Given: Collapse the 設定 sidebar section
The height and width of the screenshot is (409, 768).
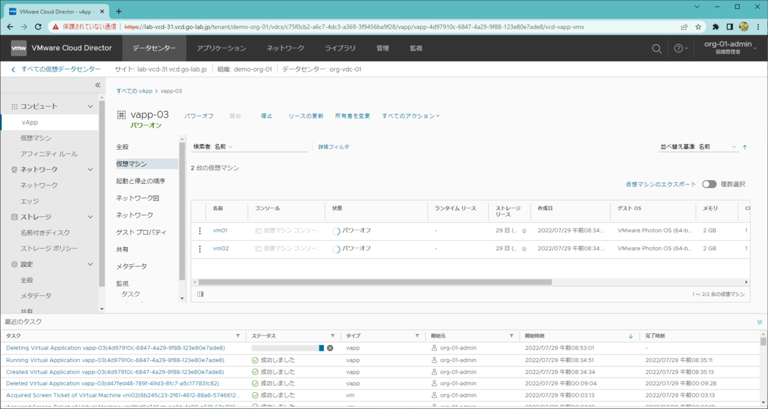Looking at the screenshot, I should point(90,264).
